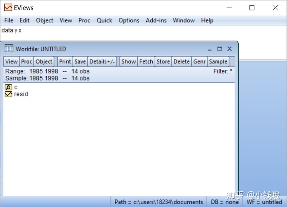Click the 'Workfile: UNTITLED' title text

pyautogui.click(x=41, y=49)
